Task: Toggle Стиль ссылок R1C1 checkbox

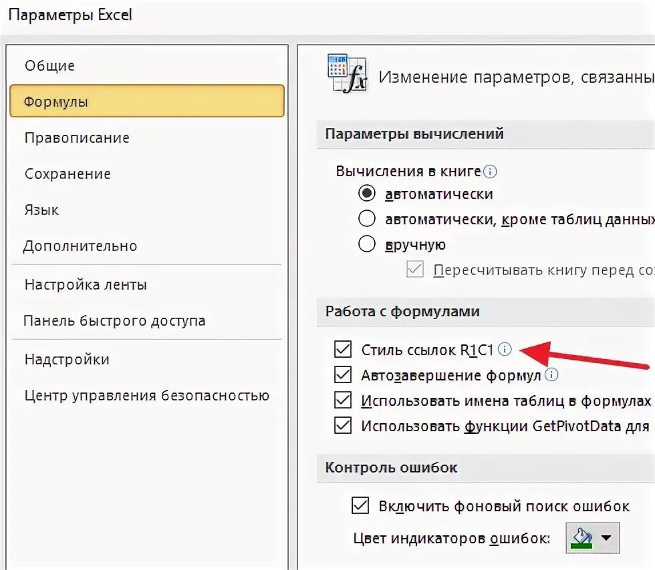Action: 343,349
